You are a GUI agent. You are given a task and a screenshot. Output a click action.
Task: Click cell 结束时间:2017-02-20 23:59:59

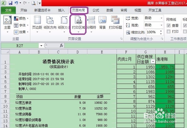pyautogui.click(x=41, y=79)
